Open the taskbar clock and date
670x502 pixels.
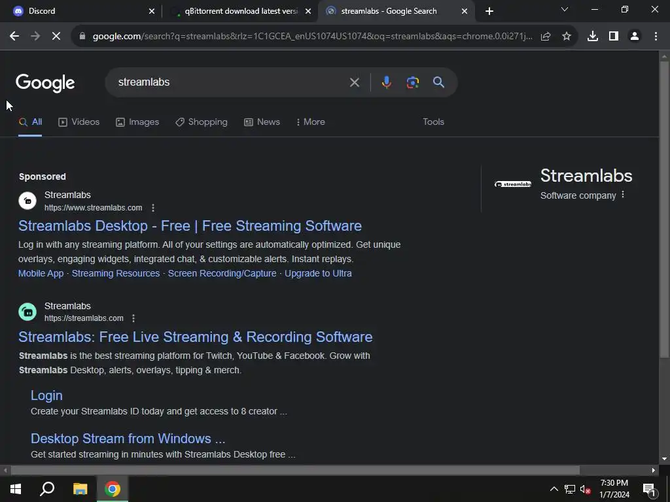click(614, 489)
